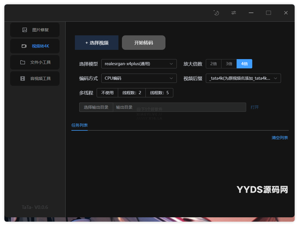Screen dimensions: 299x226
Task: Click the 清空列表 link
Action: click(x=280, y=138)
